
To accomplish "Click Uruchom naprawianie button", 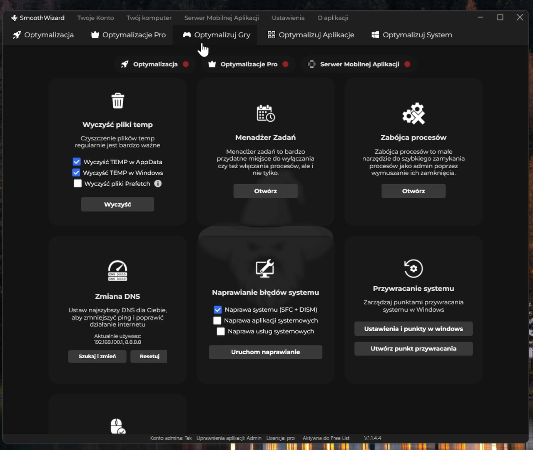I will point(266,352).
